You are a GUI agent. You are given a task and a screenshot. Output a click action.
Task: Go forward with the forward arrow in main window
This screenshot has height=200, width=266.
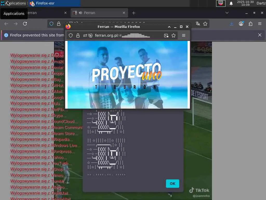16,24
